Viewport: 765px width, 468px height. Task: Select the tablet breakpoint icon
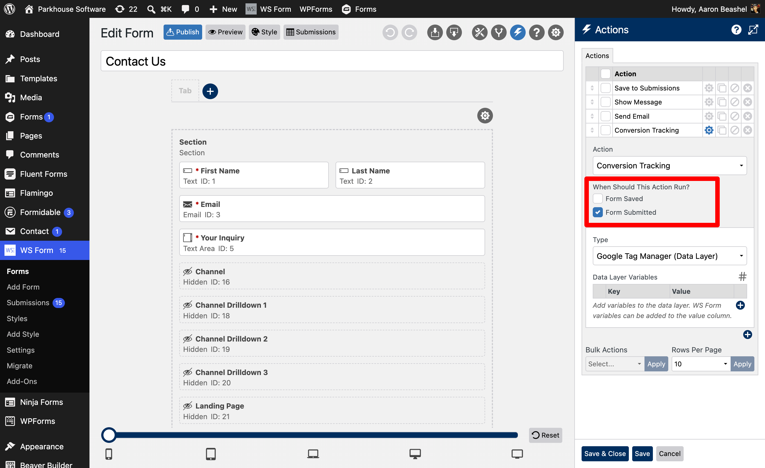click(x=211, y=454)
